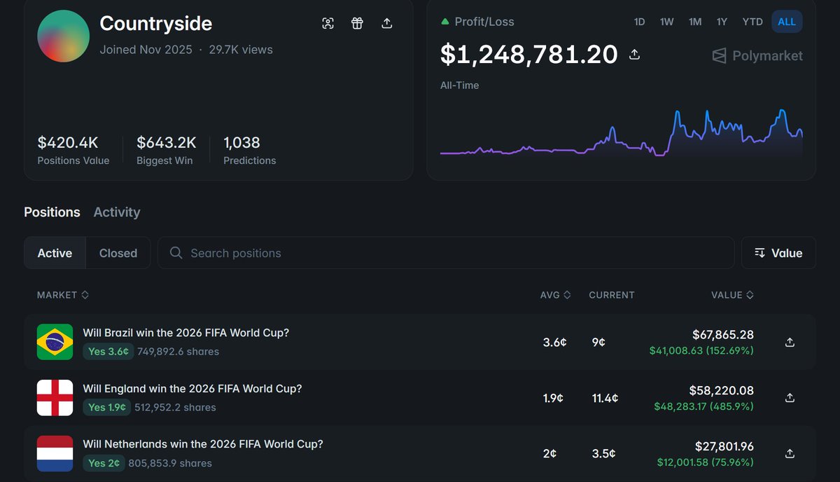Click the gift icon in profile header
Screen dimensions: 840x482
357,23
